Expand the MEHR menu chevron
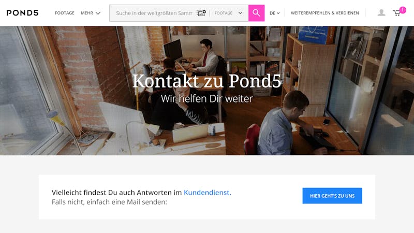Screen dimensions: 414x233 (98, 13)
